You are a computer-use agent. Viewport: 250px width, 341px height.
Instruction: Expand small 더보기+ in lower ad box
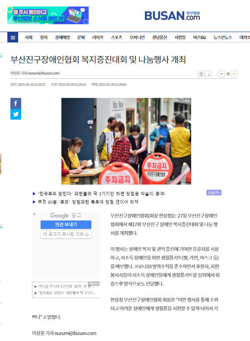pyautogui.click(x=94, y=284)
